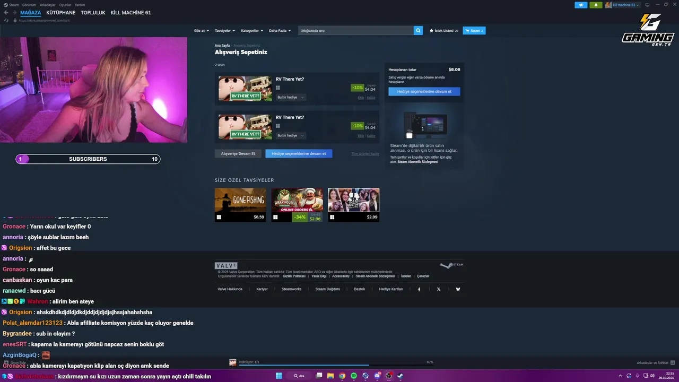Switch to the KÜTÜPHANE tab
Viewport: 679px width, 382px height.
61,13
